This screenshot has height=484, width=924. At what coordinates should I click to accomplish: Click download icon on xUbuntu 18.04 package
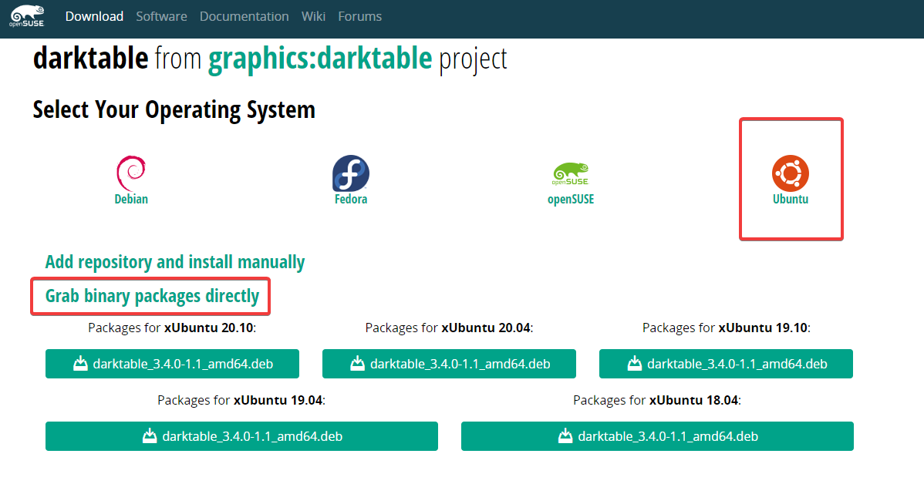coord(565,435)
